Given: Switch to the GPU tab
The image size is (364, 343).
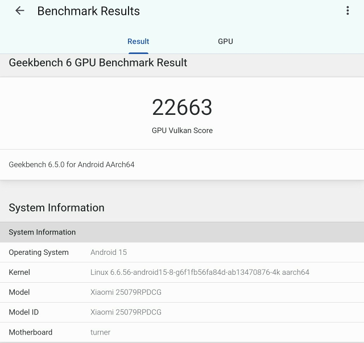Looking at the screenshot, I should pyautogui.click(x=225, y=41).
